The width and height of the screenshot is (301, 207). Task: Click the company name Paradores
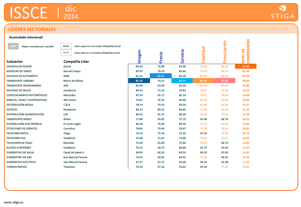click(x=70, y=110)
